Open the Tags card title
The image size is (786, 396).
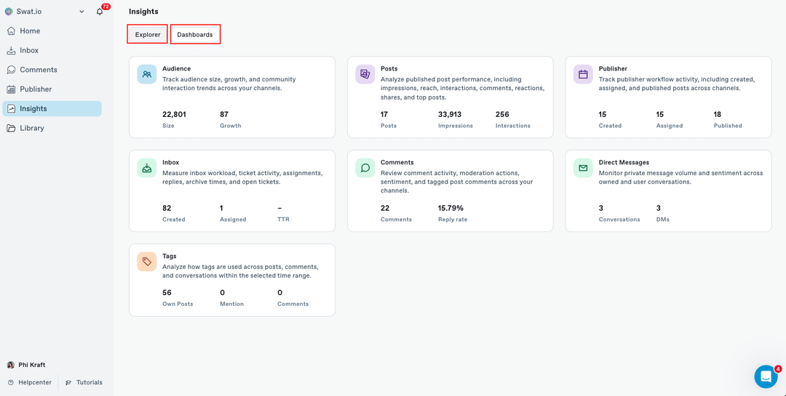(170, 256)
